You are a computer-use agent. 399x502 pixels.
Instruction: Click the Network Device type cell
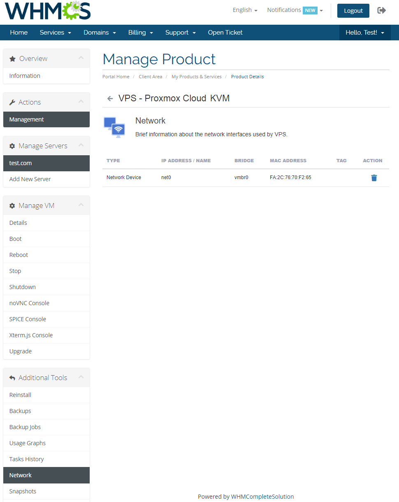(124, 177)
